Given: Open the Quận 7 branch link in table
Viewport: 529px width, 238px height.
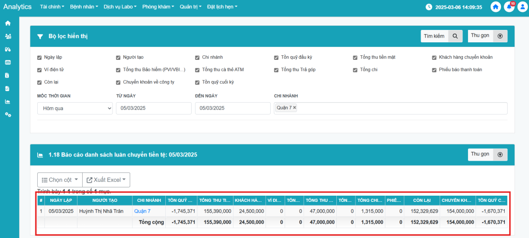Looking at the screenshot, I should 142,211.
